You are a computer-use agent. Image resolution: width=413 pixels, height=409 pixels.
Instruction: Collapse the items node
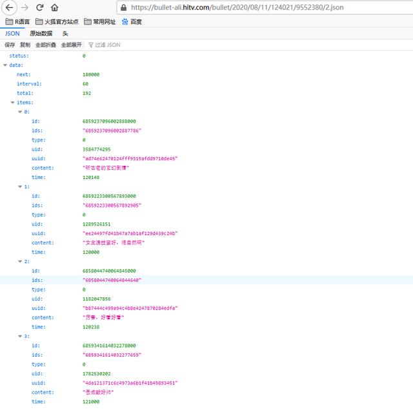coord(12,103)
